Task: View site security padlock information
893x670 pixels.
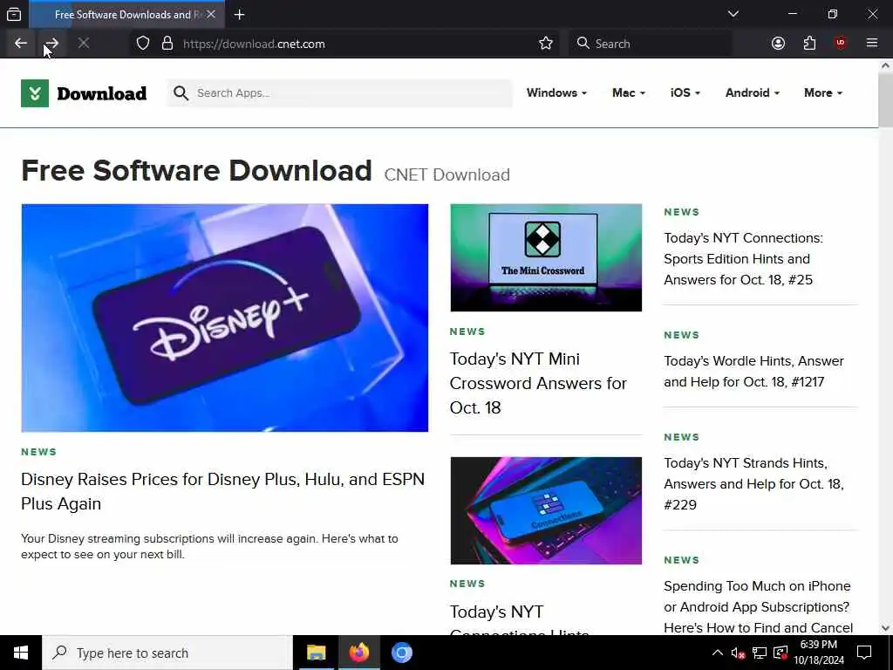Action: tap(167, 44)
